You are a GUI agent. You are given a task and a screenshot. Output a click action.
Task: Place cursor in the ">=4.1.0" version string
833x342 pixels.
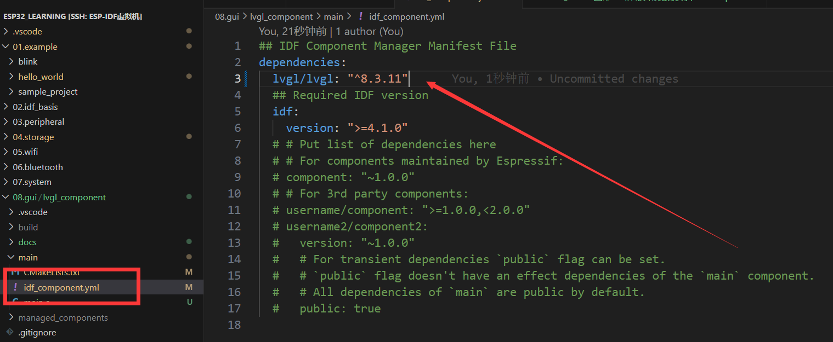click(x=377, y=128)
